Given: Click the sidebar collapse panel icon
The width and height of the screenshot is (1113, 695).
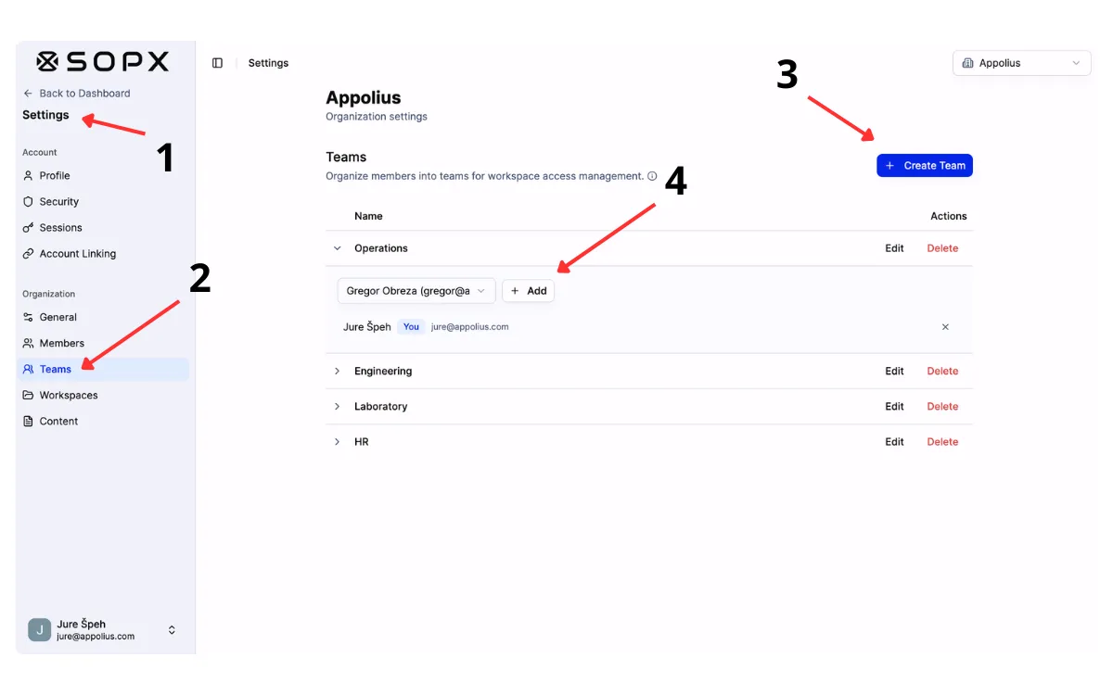Looking at the screenshot, I should (x=217, y=62).
